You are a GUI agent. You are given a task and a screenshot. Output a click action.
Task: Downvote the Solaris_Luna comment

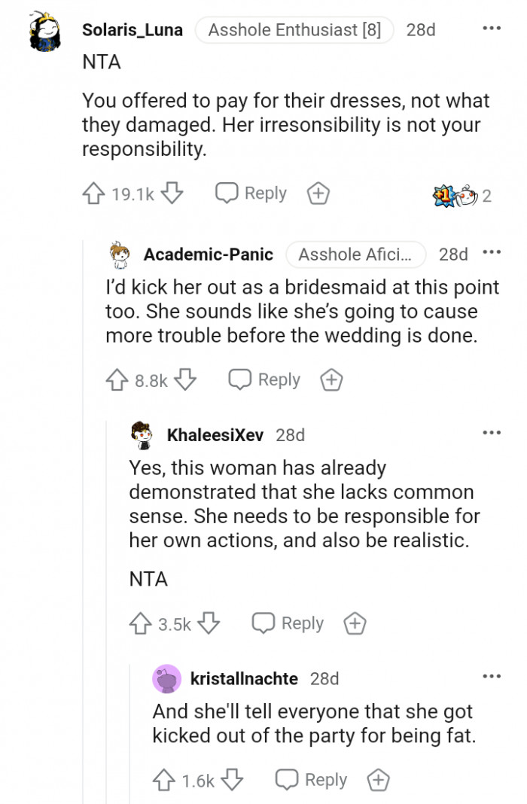click(x=172, y=194)
